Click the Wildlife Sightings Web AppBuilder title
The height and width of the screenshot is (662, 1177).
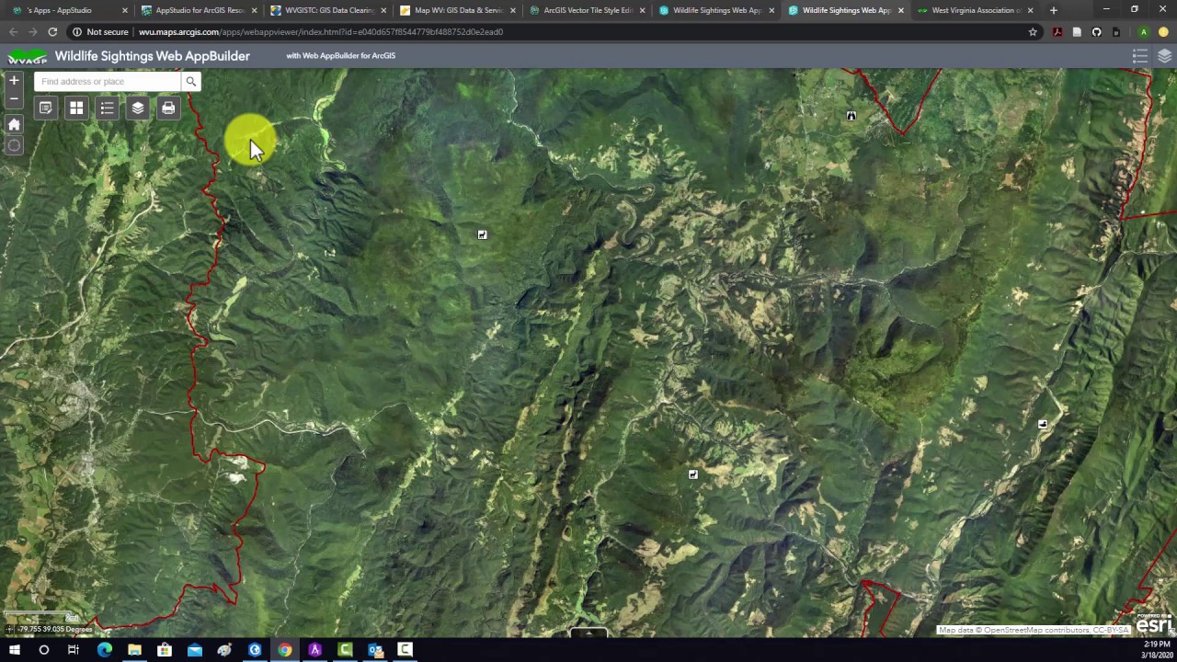[x=152, y=56]
